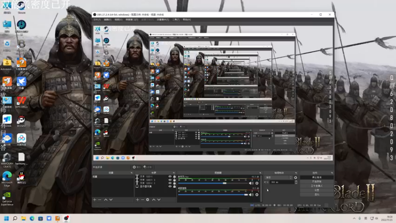Click the Start Recording button
The image size is (396, 223).
[317, 182]
